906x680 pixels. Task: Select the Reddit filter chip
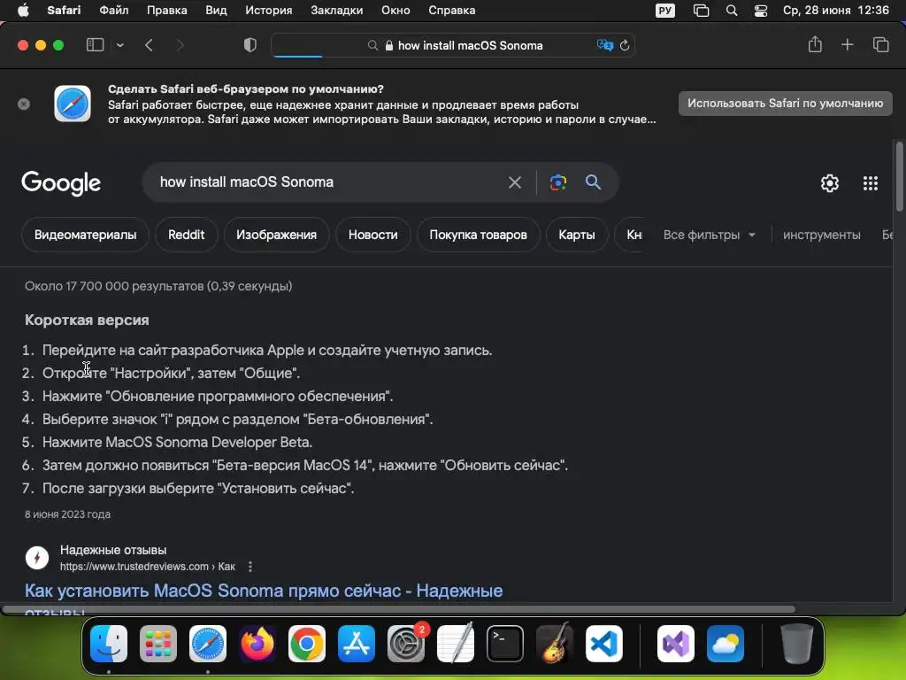(186, 235)
